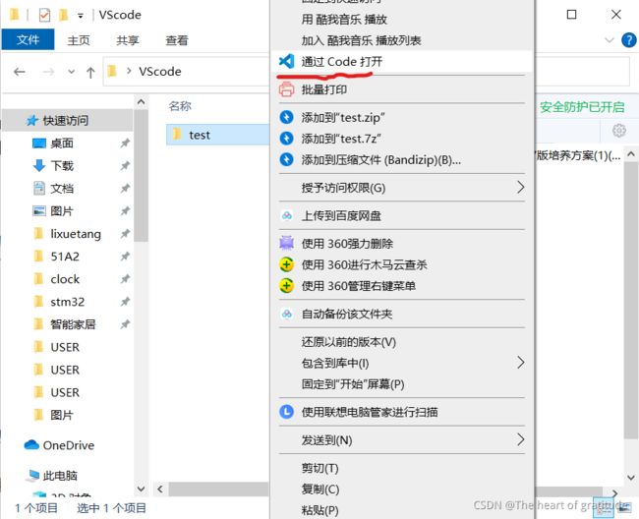Select 用 酷我音乐 播放

click(x=402, y=19)
